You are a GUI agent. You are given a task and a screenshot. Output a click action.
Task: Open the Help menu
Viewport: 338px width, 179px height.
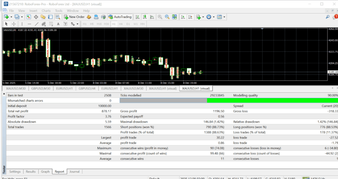(86, 11)
